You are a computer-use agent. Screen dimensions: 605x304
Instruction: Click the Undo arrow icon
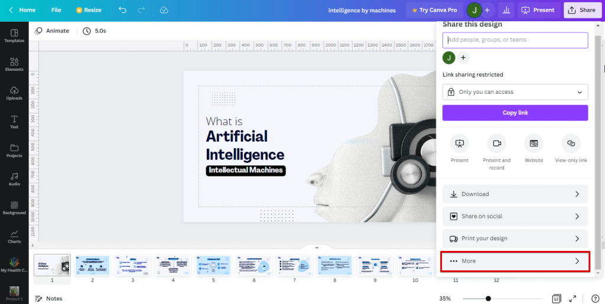(122, 10)
